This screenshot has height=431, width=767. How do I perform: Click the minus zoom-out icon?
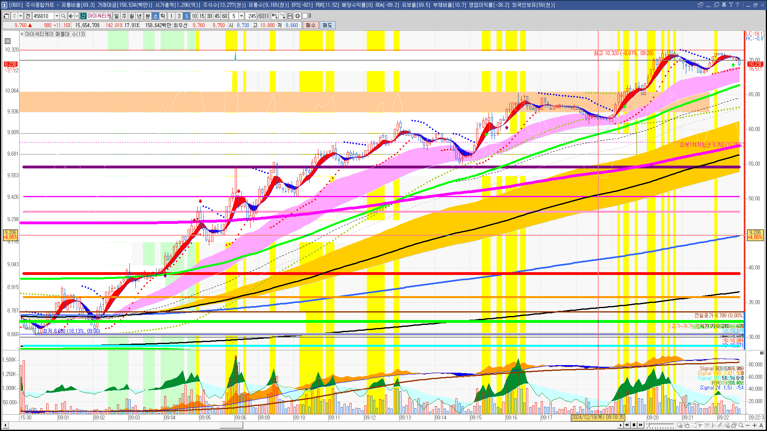click(x=748, y=425)
